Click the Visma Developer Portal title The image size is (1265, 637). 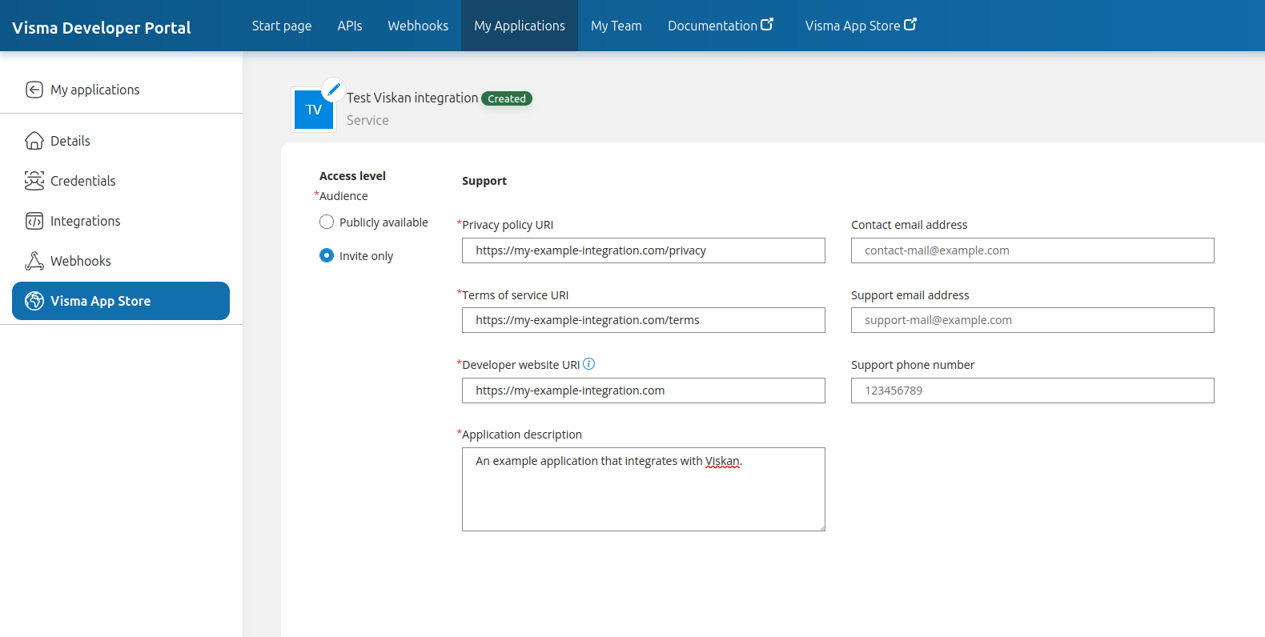102,28
